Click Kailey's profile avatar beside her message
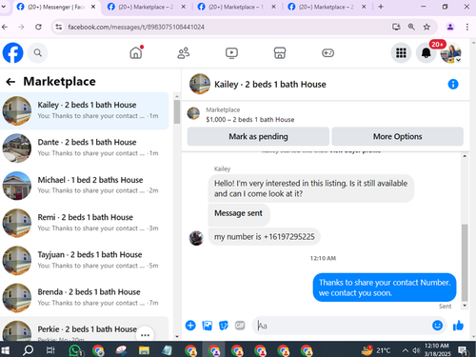Image resolution: width=476 pixels, height=357 pixels. click(x=196, y=238)
